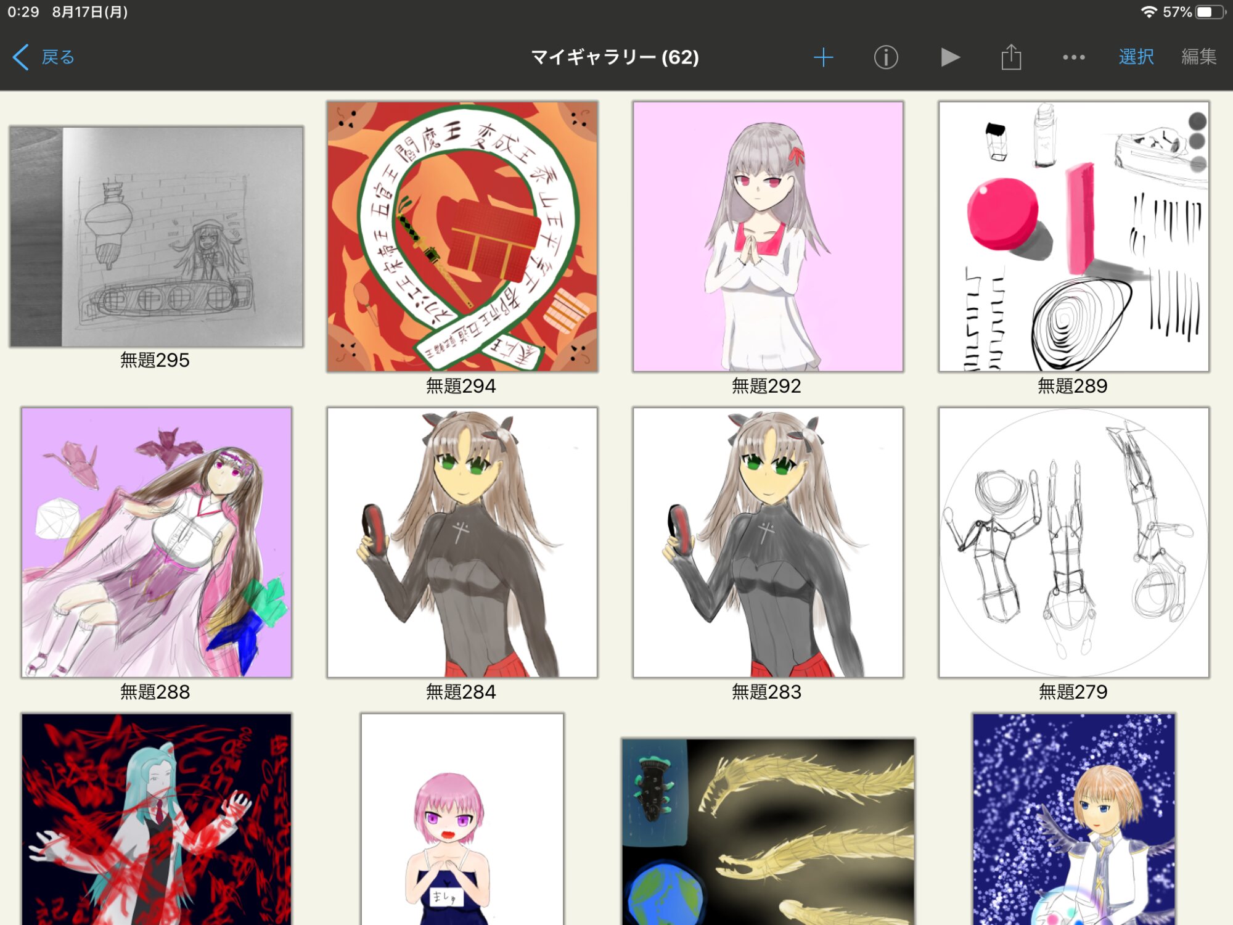The image size is (1233, 925).
Task: Open the 無題289 brush test artwork
Action: pyautogui.click(x=1073, y=237)
